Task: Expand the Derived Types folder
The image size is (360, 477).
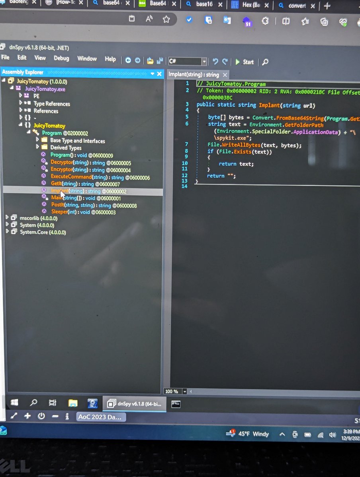Action: coord(37,147)
